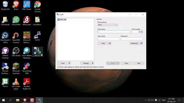The width and height of the screenshot is (184, 103).
Task: Increase the port number with the up arrow
Action: 142,31
